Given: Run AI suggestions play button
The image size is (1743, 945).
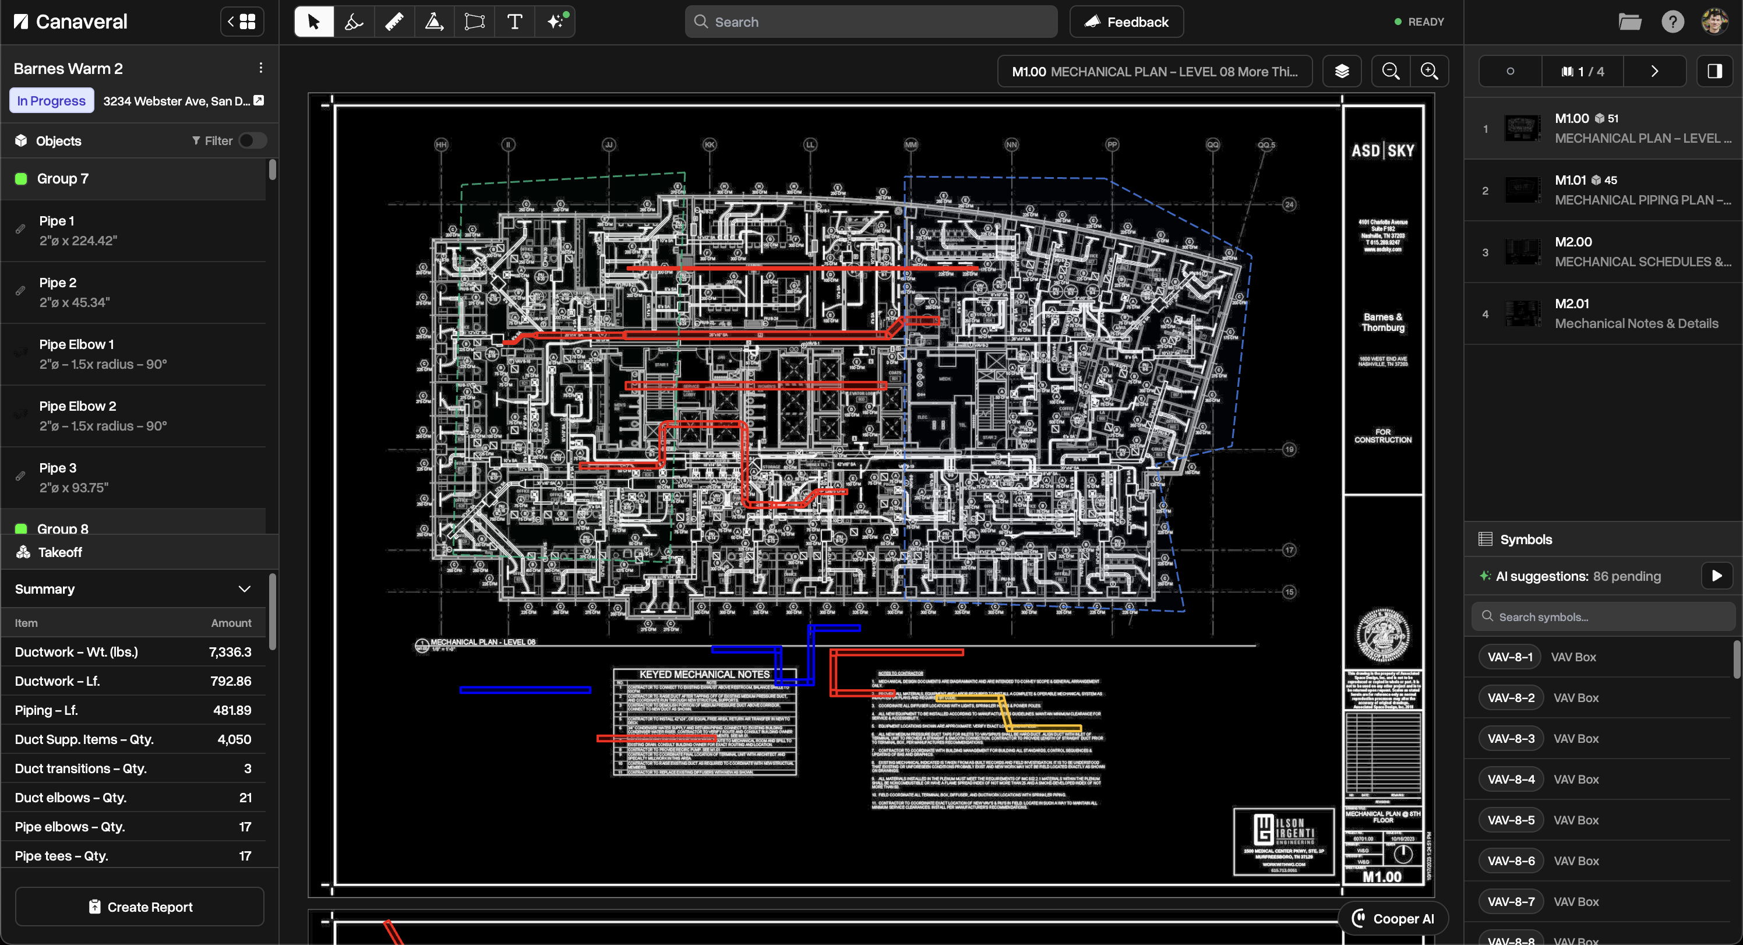Looking at the screenshot, I should tap(1717, 576).
